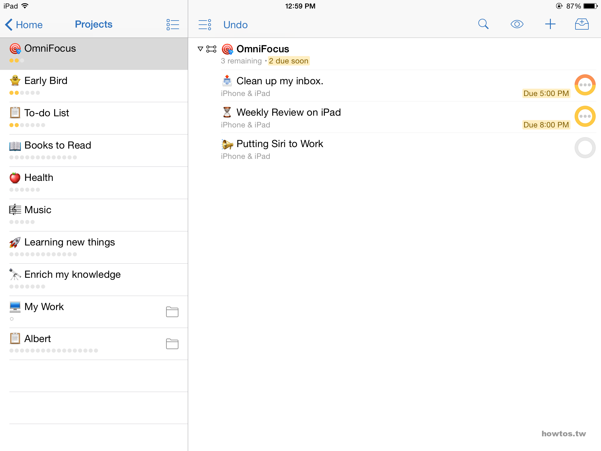Click 'iPhone & iPad' context under Weekly Review

(245, 125)
